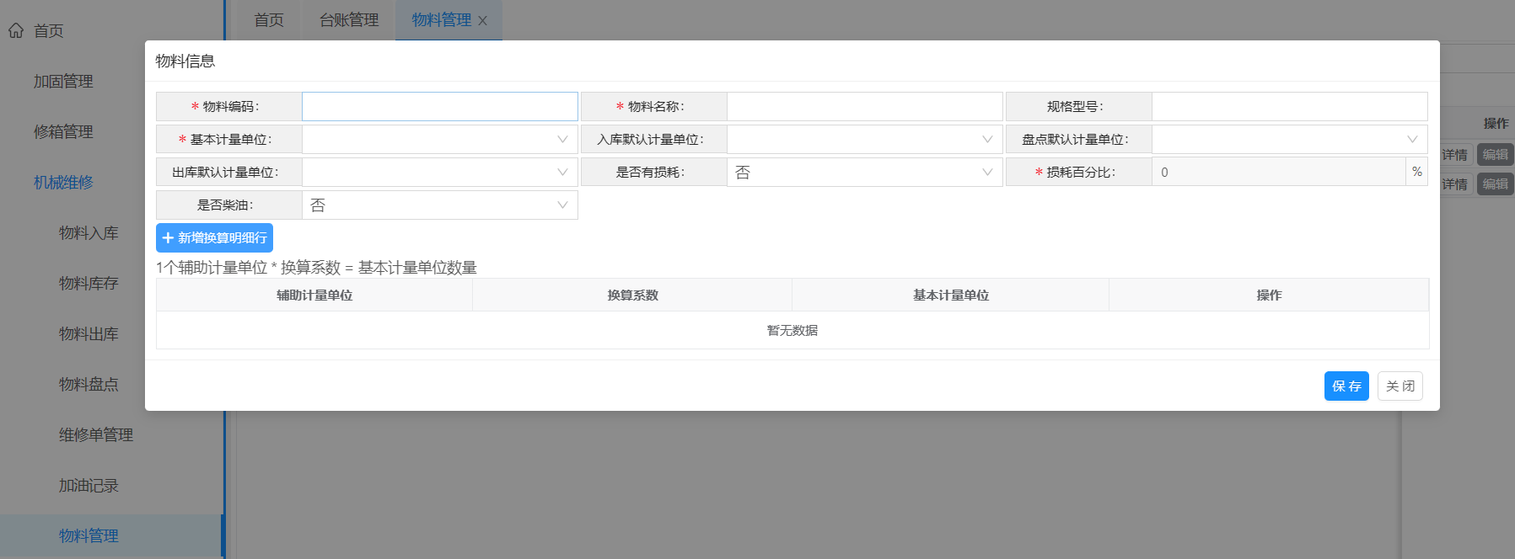
Task: Switch to the 台账管理 tab
Action: click(x=349, y=20)
